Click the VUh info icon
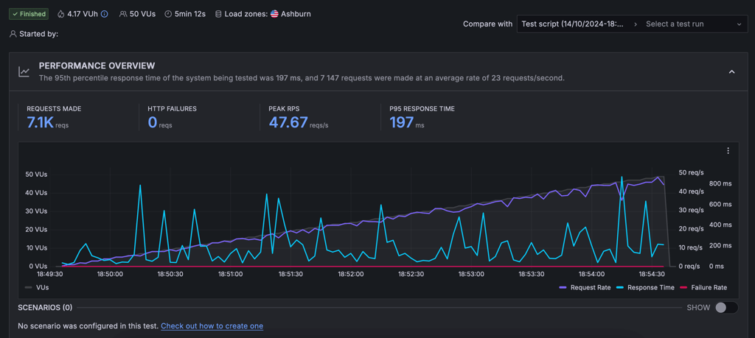Image resolution: width=755 pixels, height=338 pixels. (105, 14)
